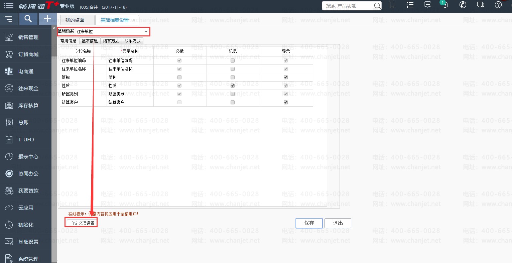
Task: Open 报表中心 pie chart icon
Action: [9, 156]
